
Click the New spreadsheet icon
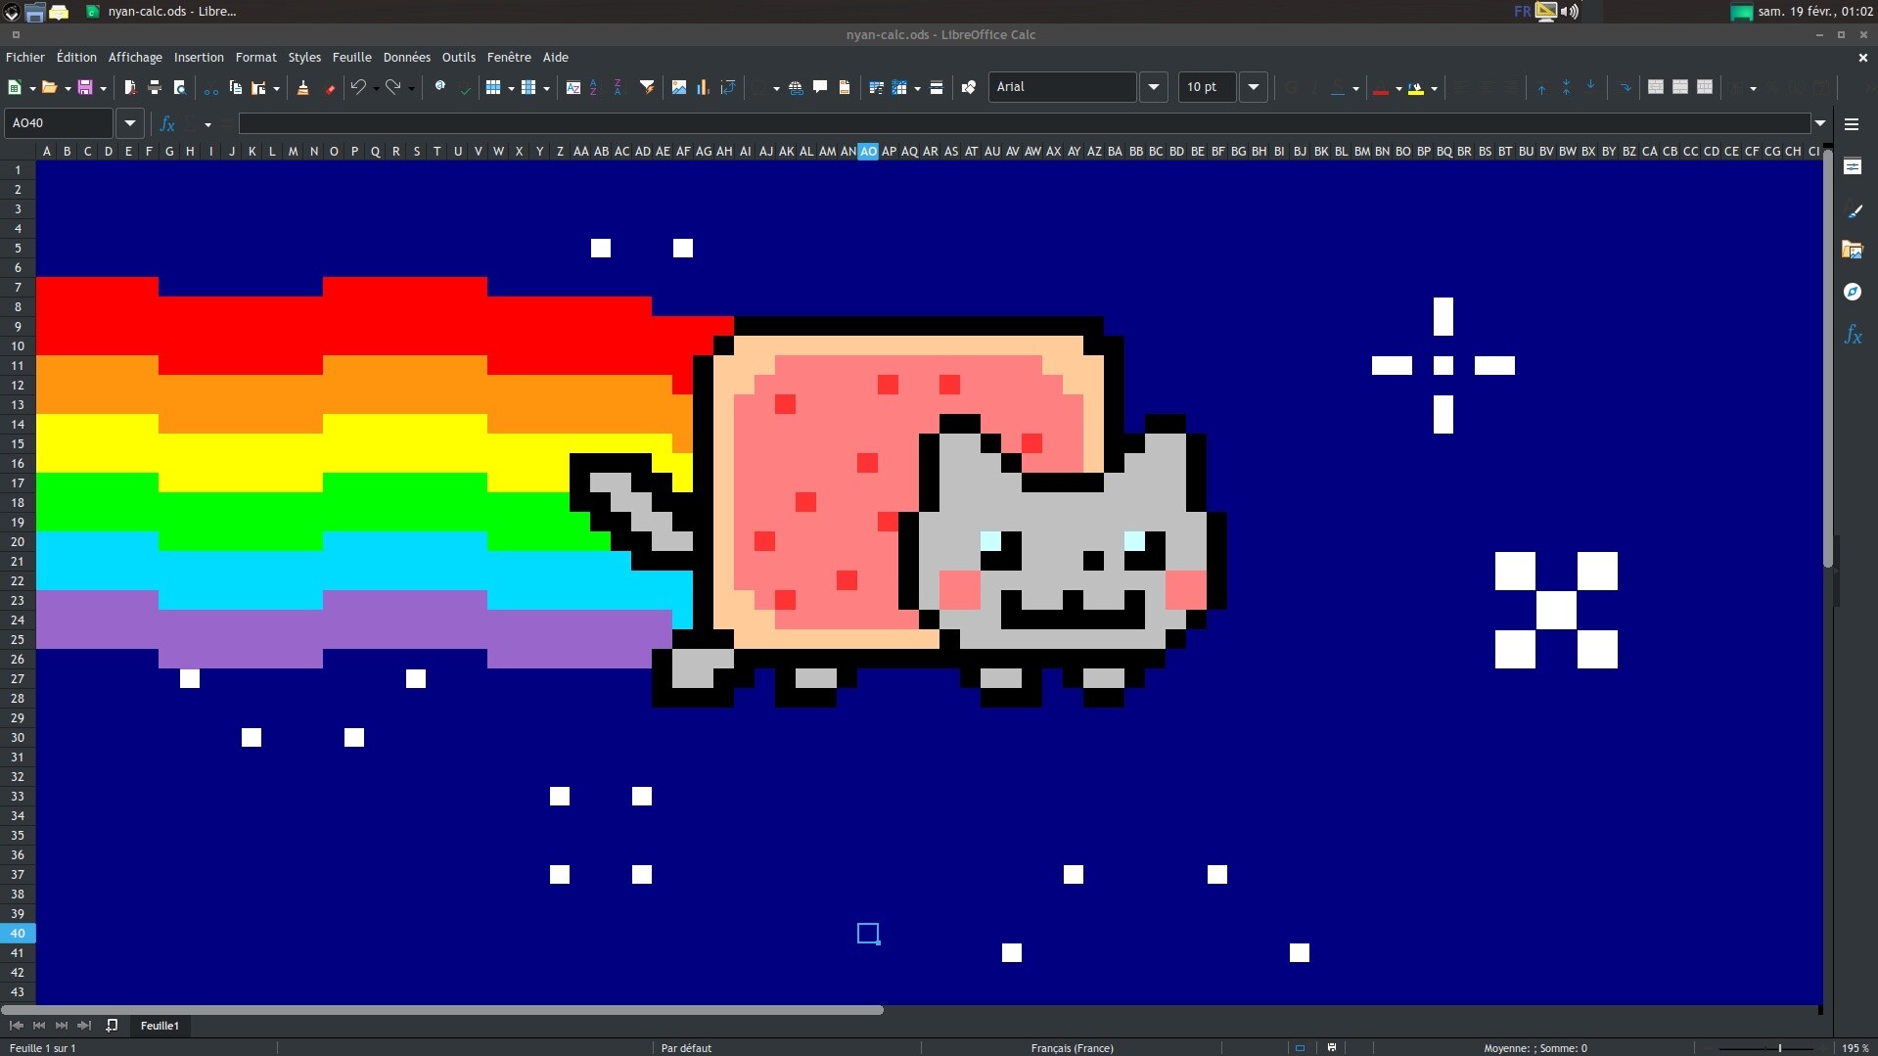(x=15, y=88)
